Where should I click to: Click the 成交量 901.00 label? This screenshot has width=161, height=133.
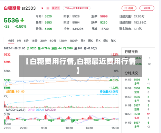(15, 91)
